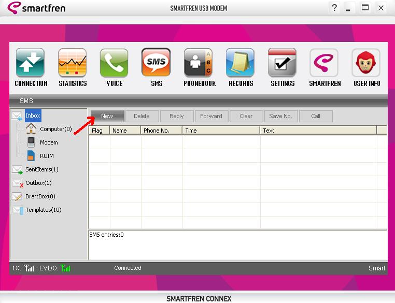The height and width of the screenshot is (303, 395).
Task: Click the Smart operator name in status bar
Action: 377,268
